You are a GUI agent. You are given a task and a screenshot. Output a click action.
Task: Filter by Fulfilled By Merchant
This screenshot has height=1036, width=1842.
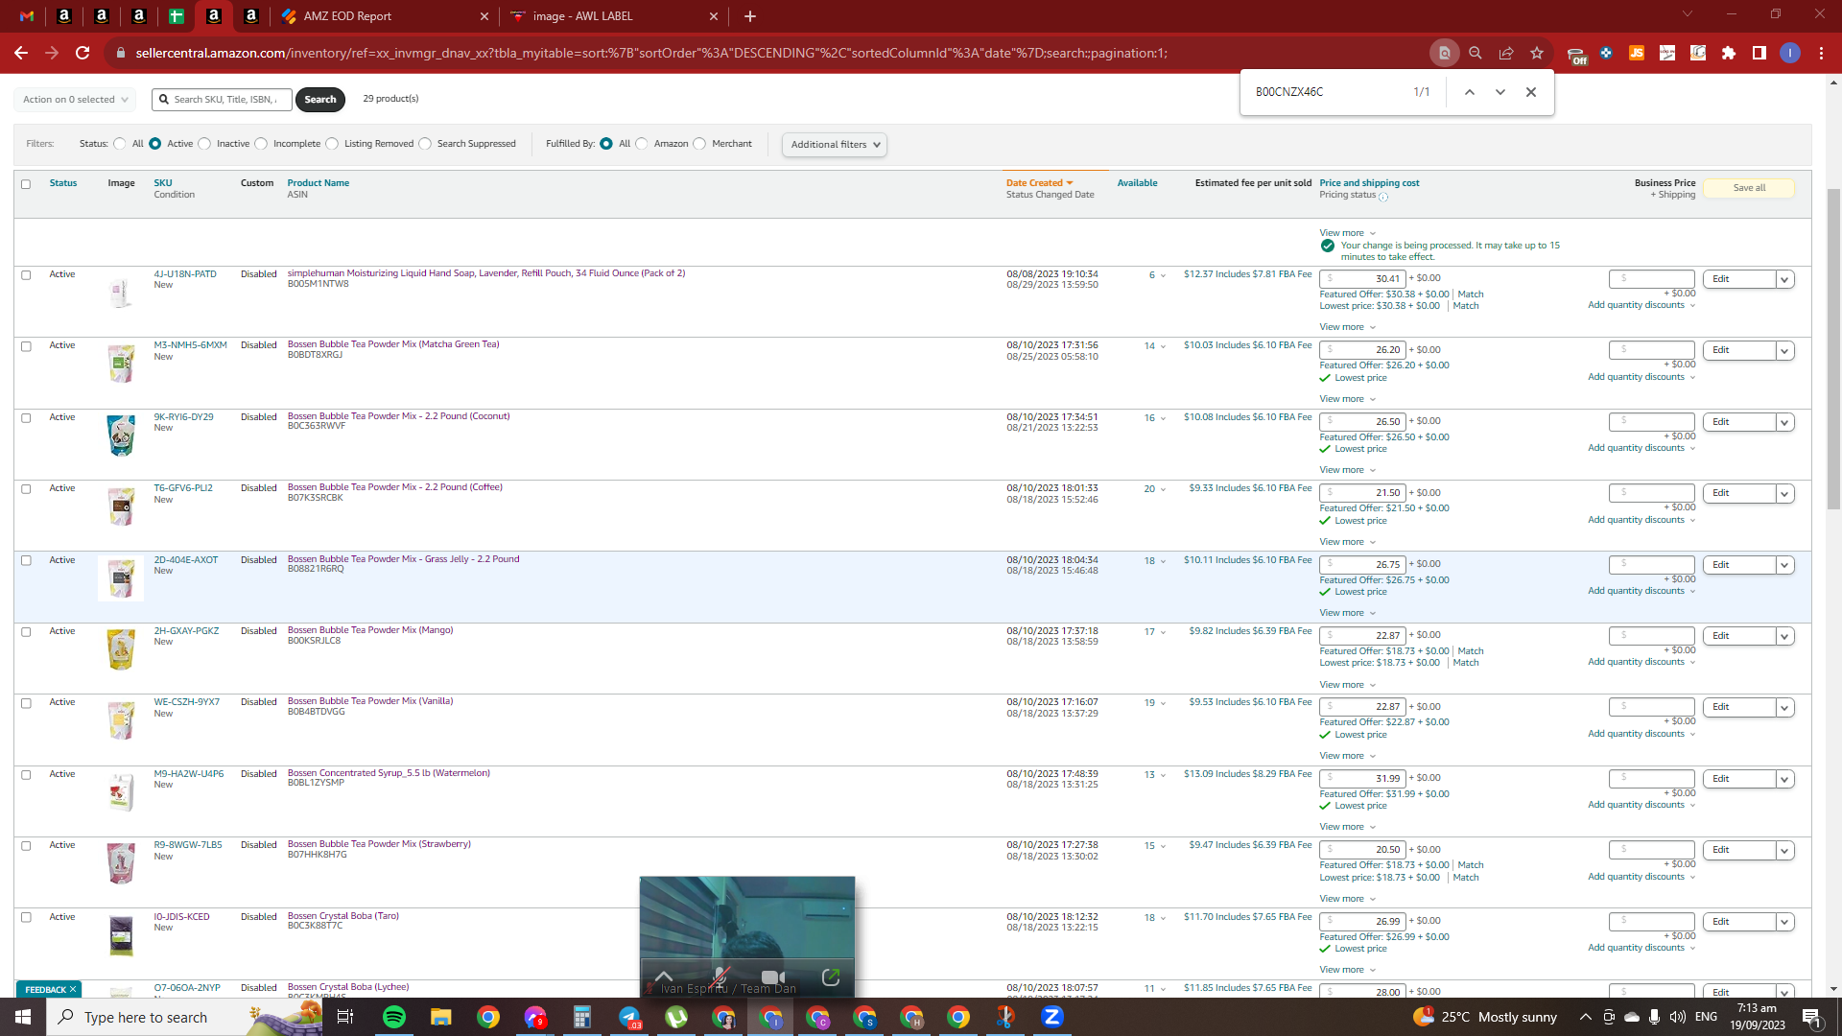(699, 144)
